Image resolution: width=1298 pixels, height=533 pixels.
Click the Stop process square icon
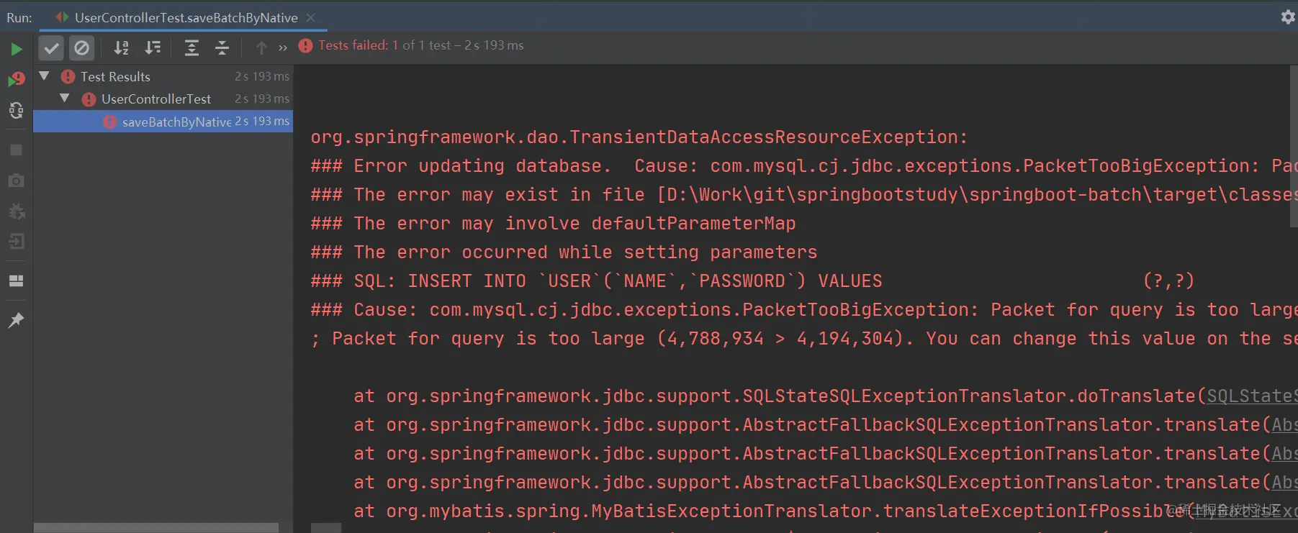pyautogui.click(x=16, y=150)
